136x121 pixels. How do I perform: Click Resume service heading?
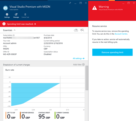coord(100,26)
